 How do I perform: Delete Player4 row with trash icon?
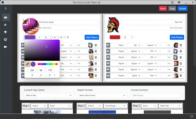(x=181, y=63)
